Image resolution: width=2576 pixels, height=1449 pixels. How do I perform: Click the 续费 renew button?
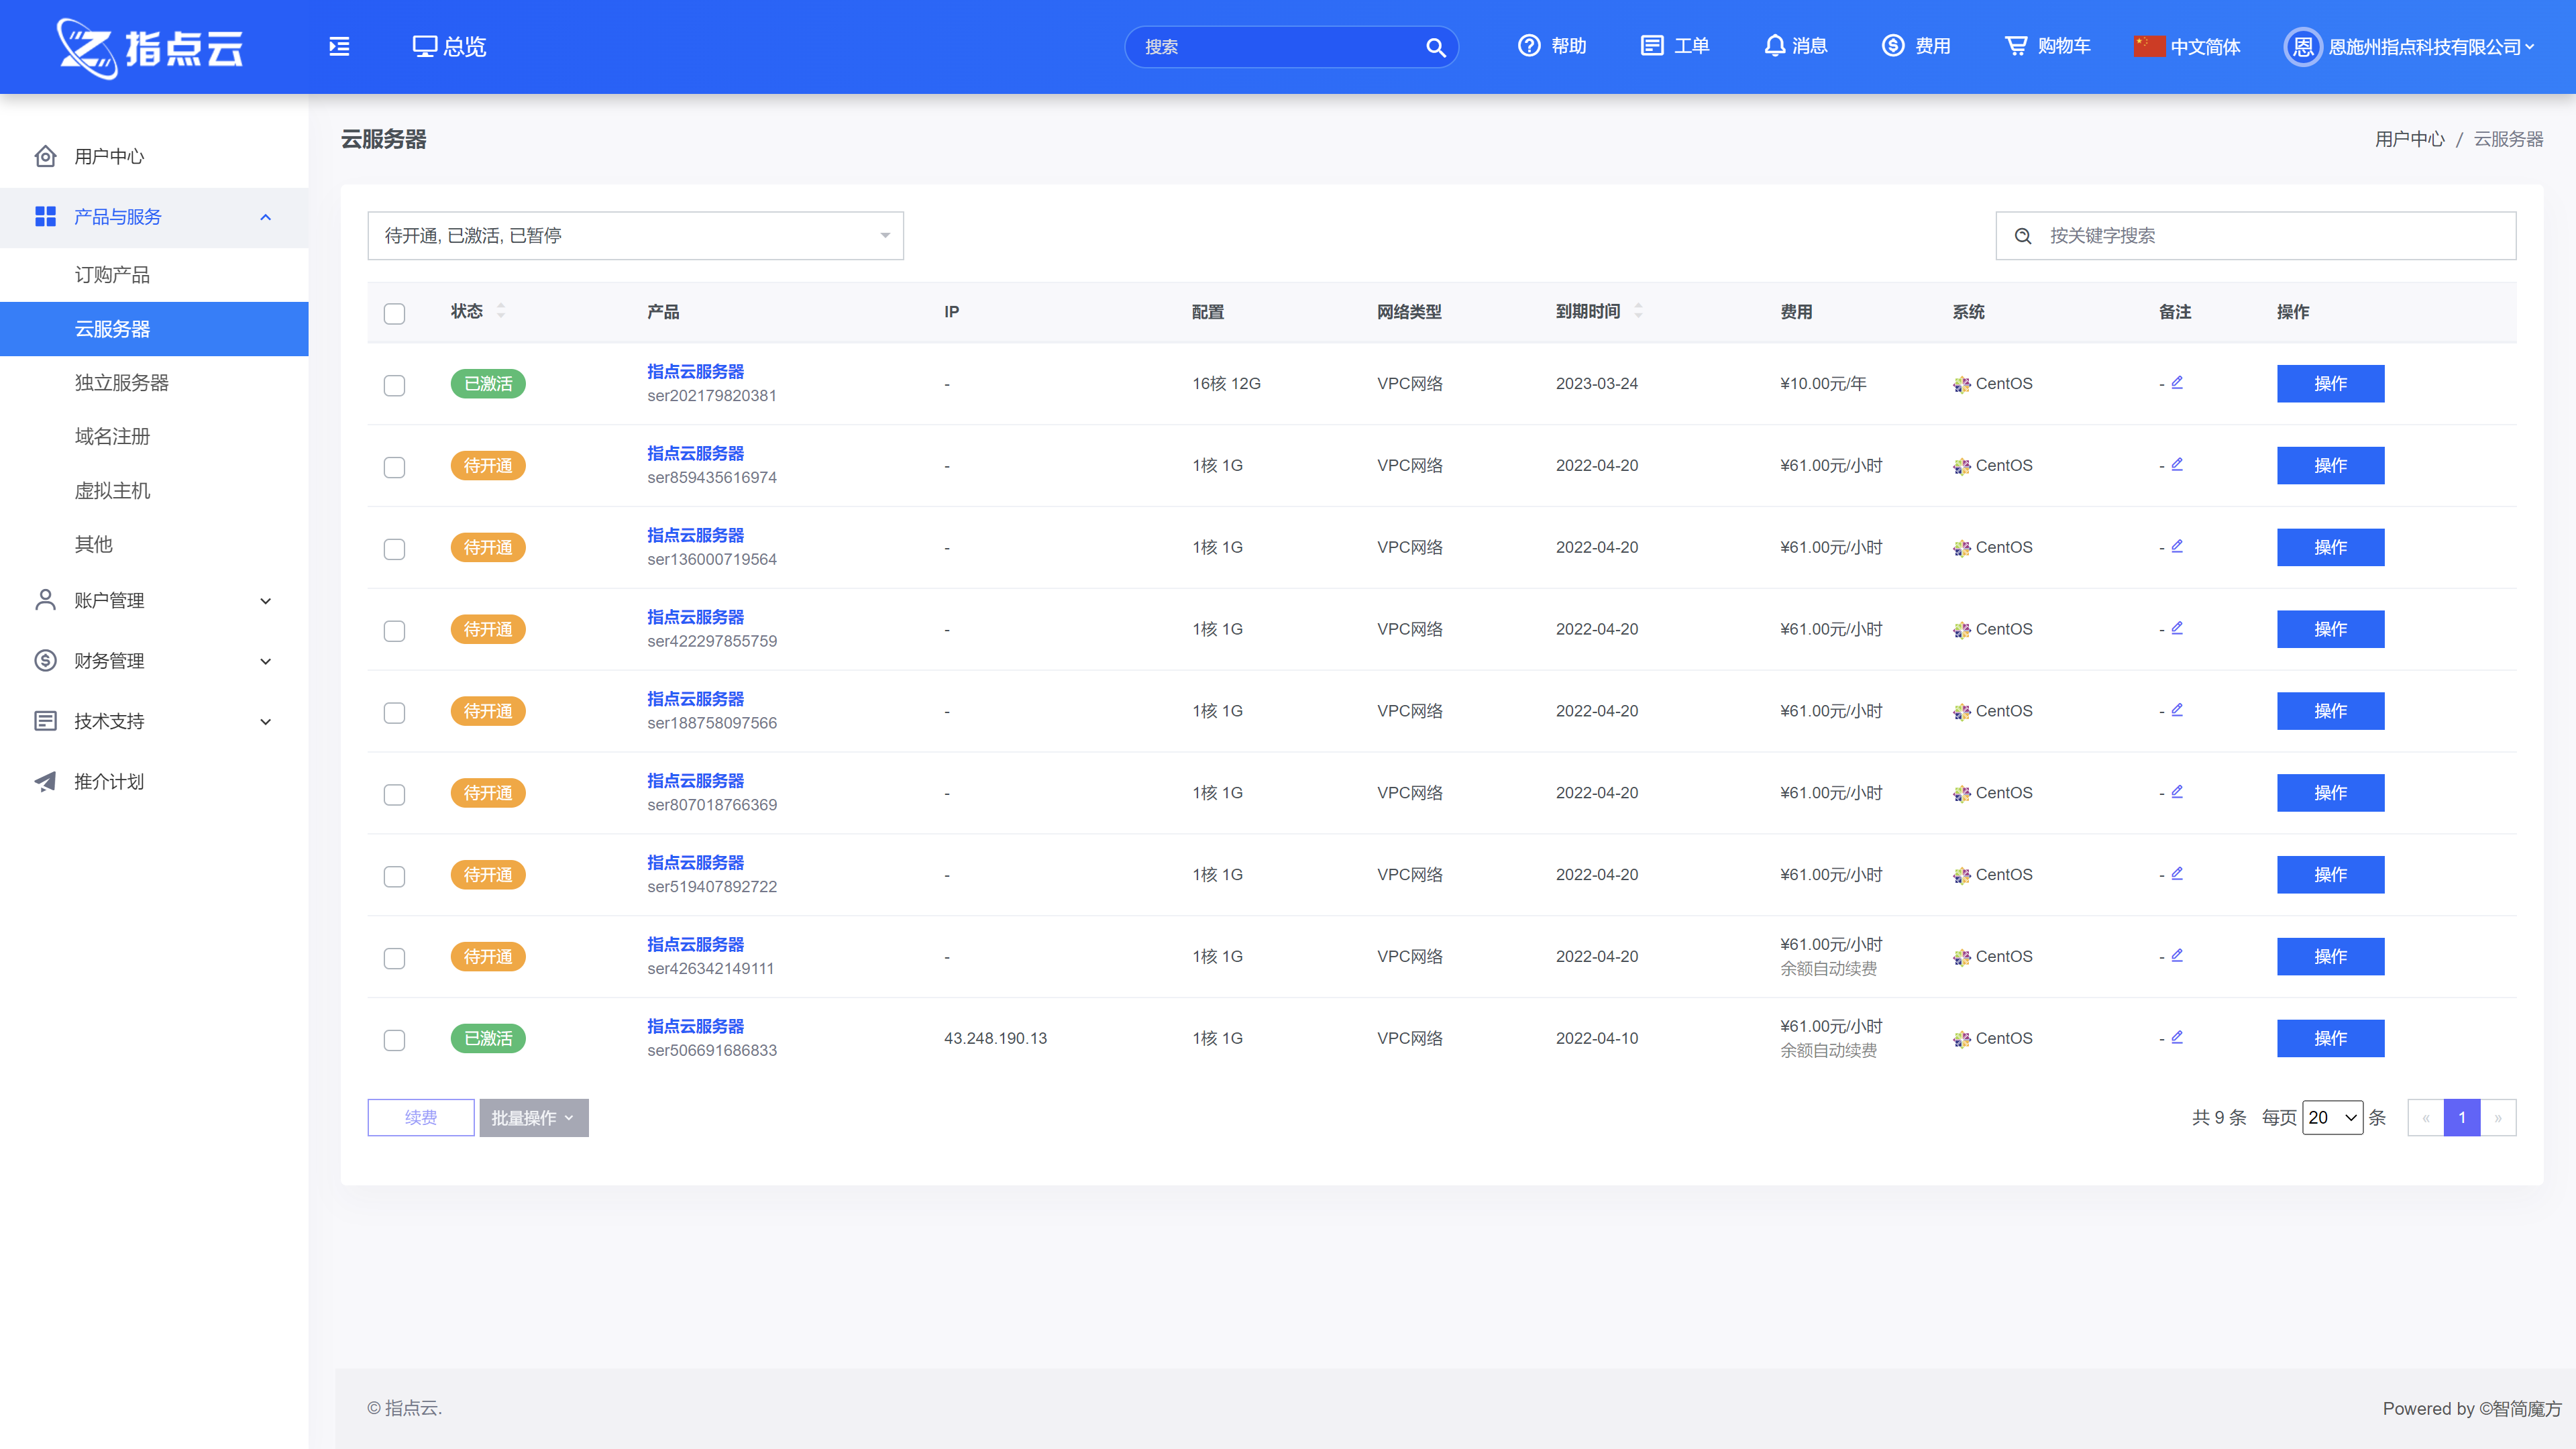coord(420,1117)
